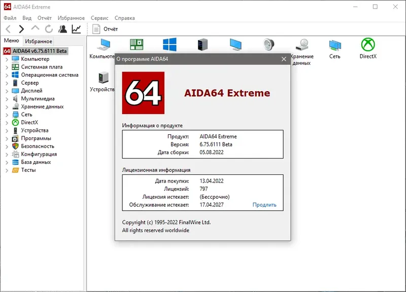Click the user profile toolbar icon
406x292 pixels.
[62, 29]
